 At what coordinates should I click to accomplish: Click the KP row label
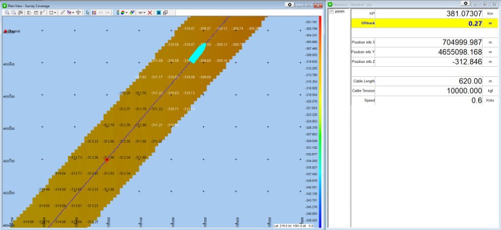[372, 14]
